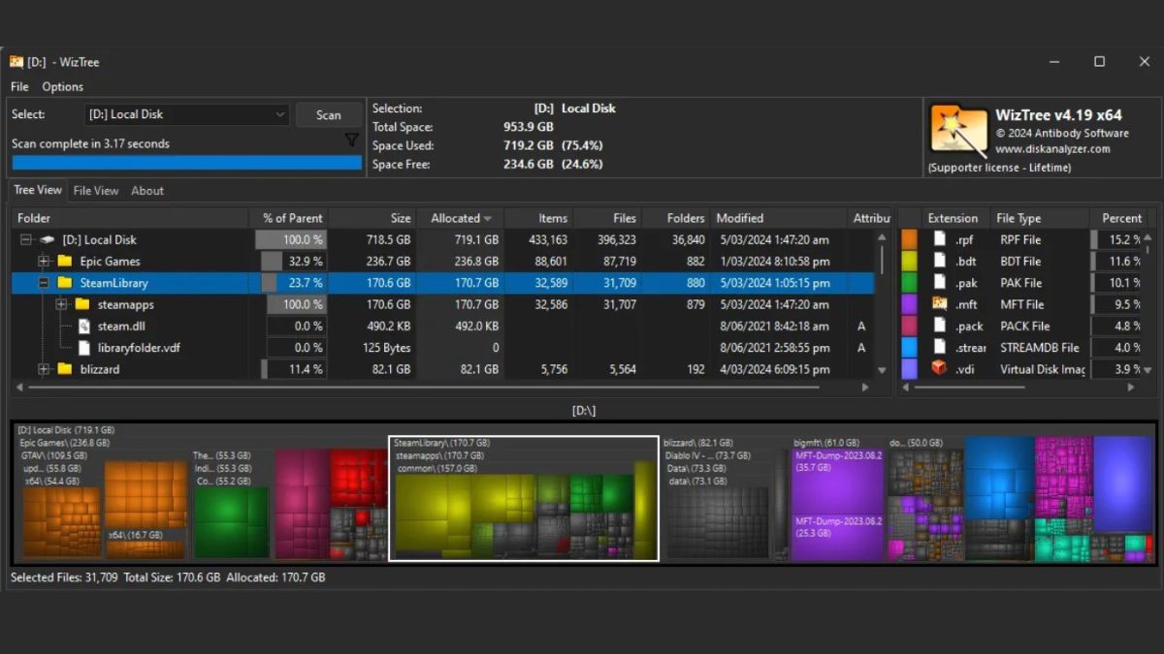Sort by the Folder column header
Viewport: 1164px width, 654px height.
130,218
